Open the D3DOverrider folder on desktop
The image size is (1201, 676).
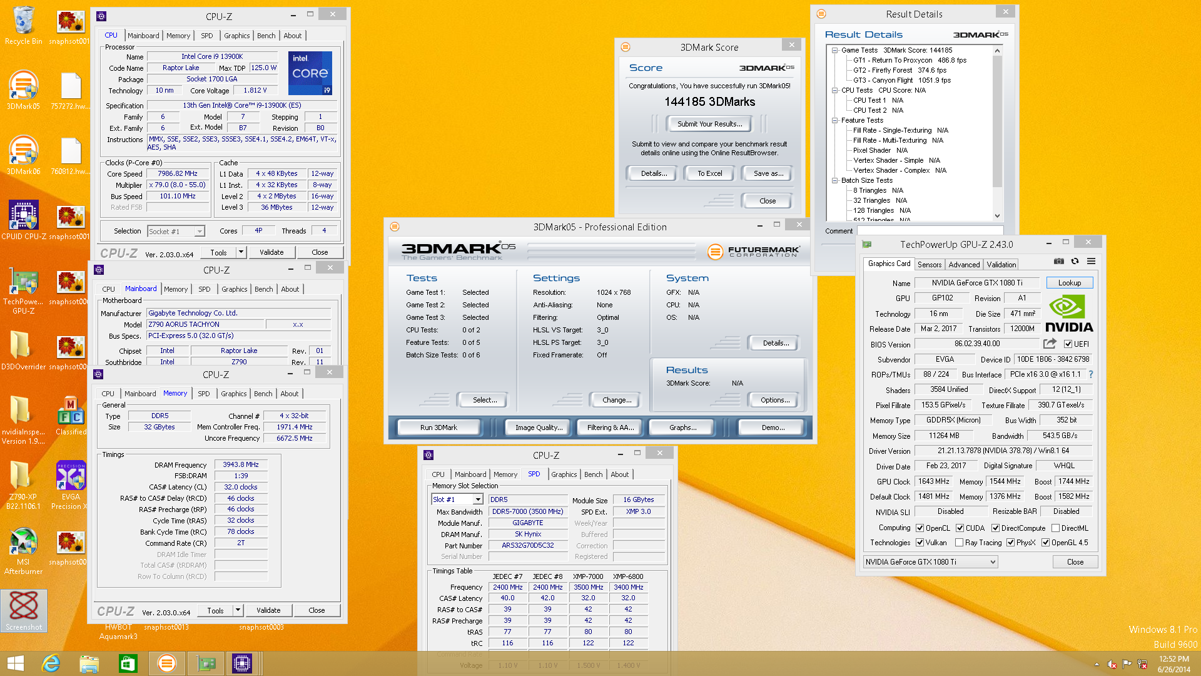[x=24, y=351]
